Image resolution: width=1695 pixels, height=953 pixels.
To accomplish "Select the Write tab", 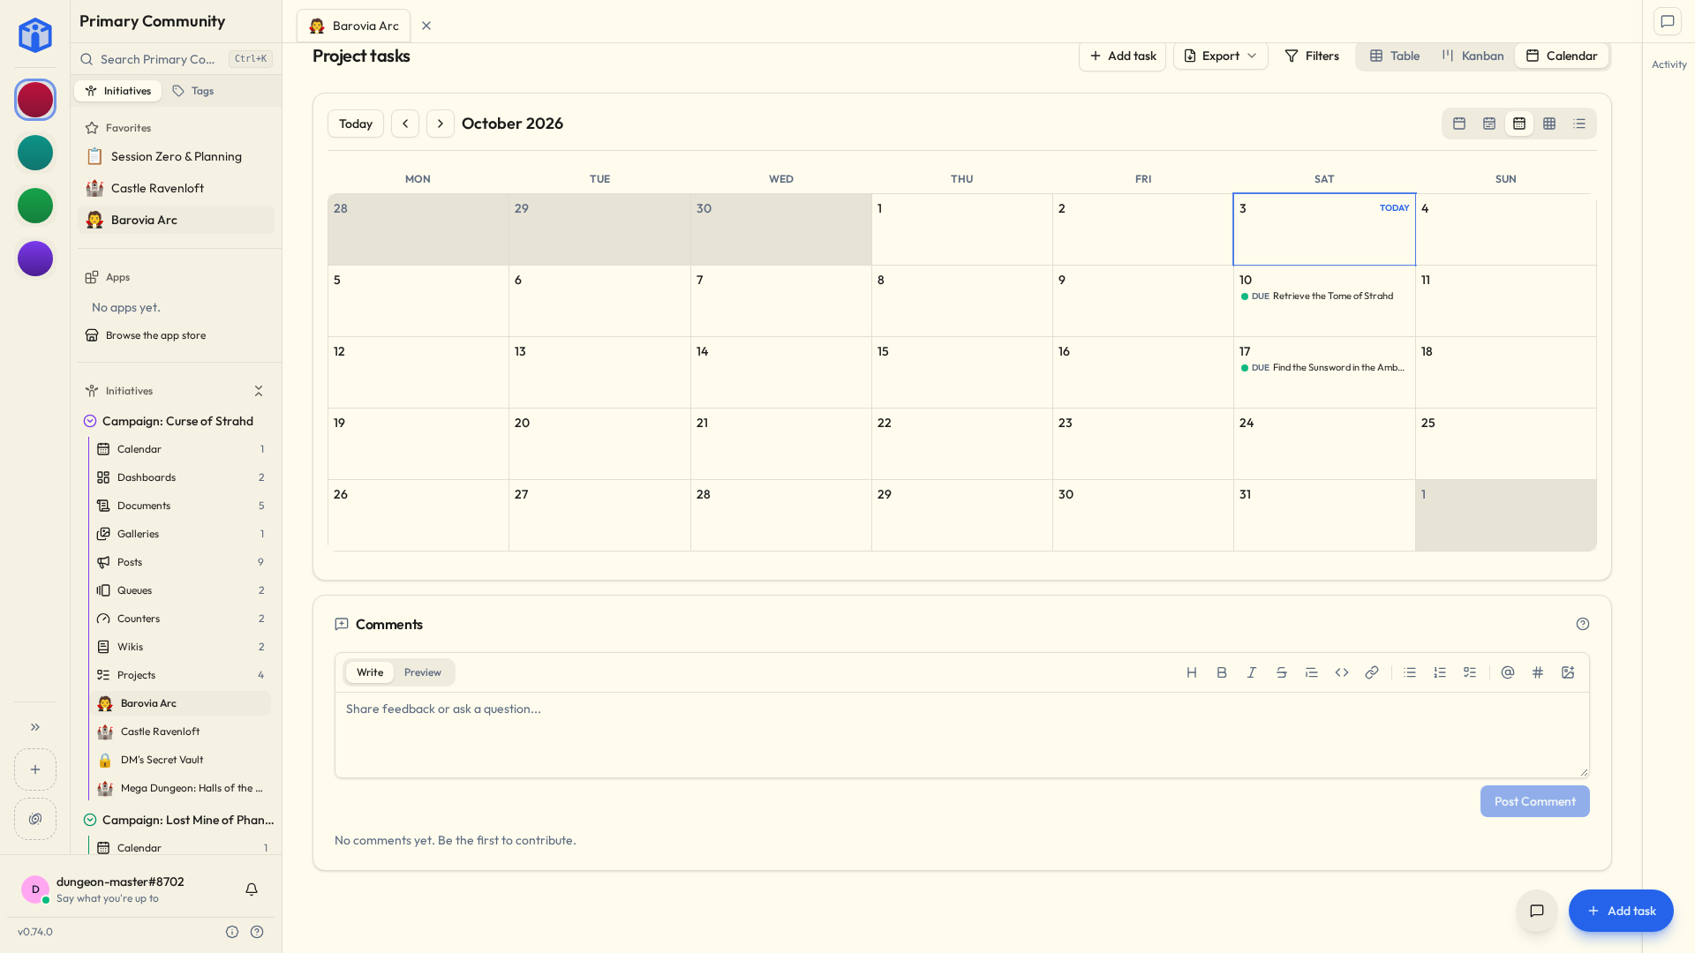I will [370, 672].
